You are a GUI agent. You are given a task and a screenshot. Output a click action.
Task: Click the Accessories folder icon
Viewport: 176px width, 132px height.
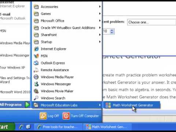point(36,7)
